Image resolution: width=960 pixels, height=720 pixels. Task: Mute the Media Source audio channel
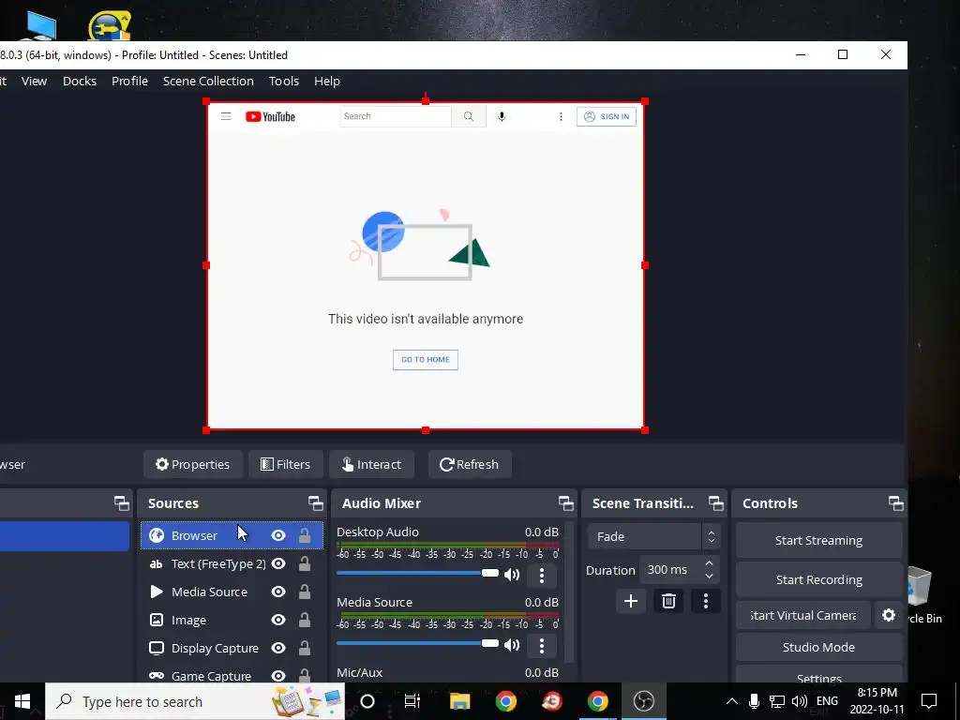pos(512,645)
